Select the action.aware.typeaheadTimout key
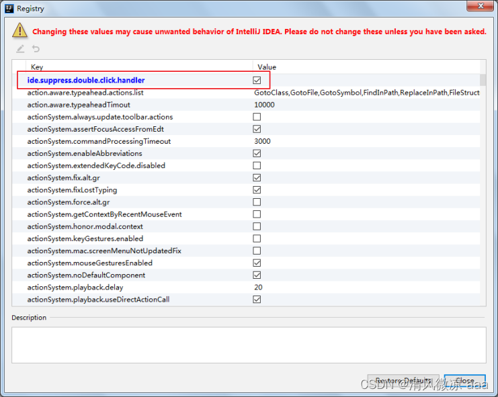The image size is (498, 397). 79,105
